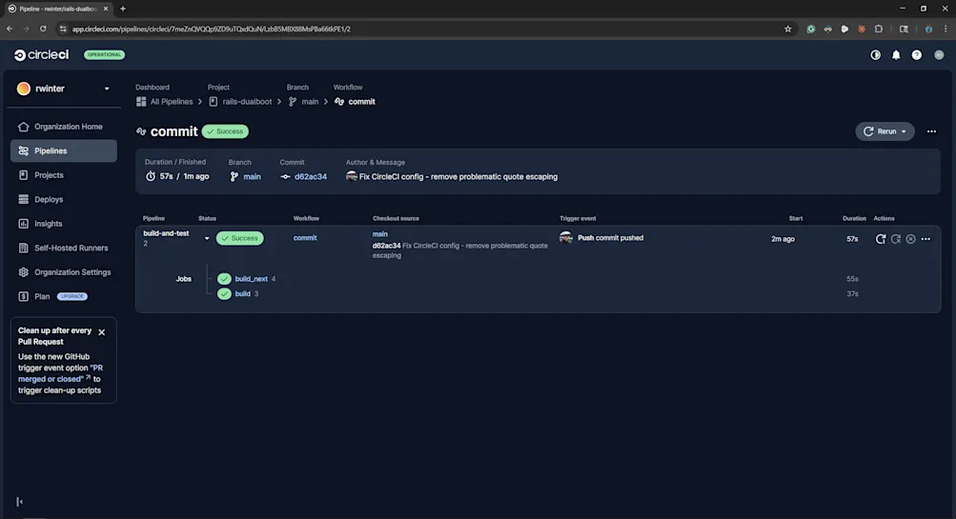
Task: Open Projects in the sidebar
Action: click(64, 175)
